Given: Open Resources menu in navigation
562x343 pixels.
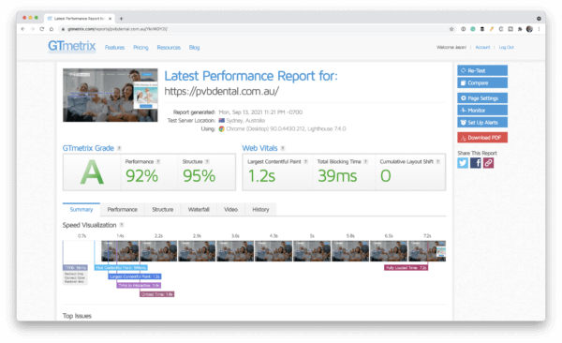Looking at the screenshot, I should tap(169, 48).
